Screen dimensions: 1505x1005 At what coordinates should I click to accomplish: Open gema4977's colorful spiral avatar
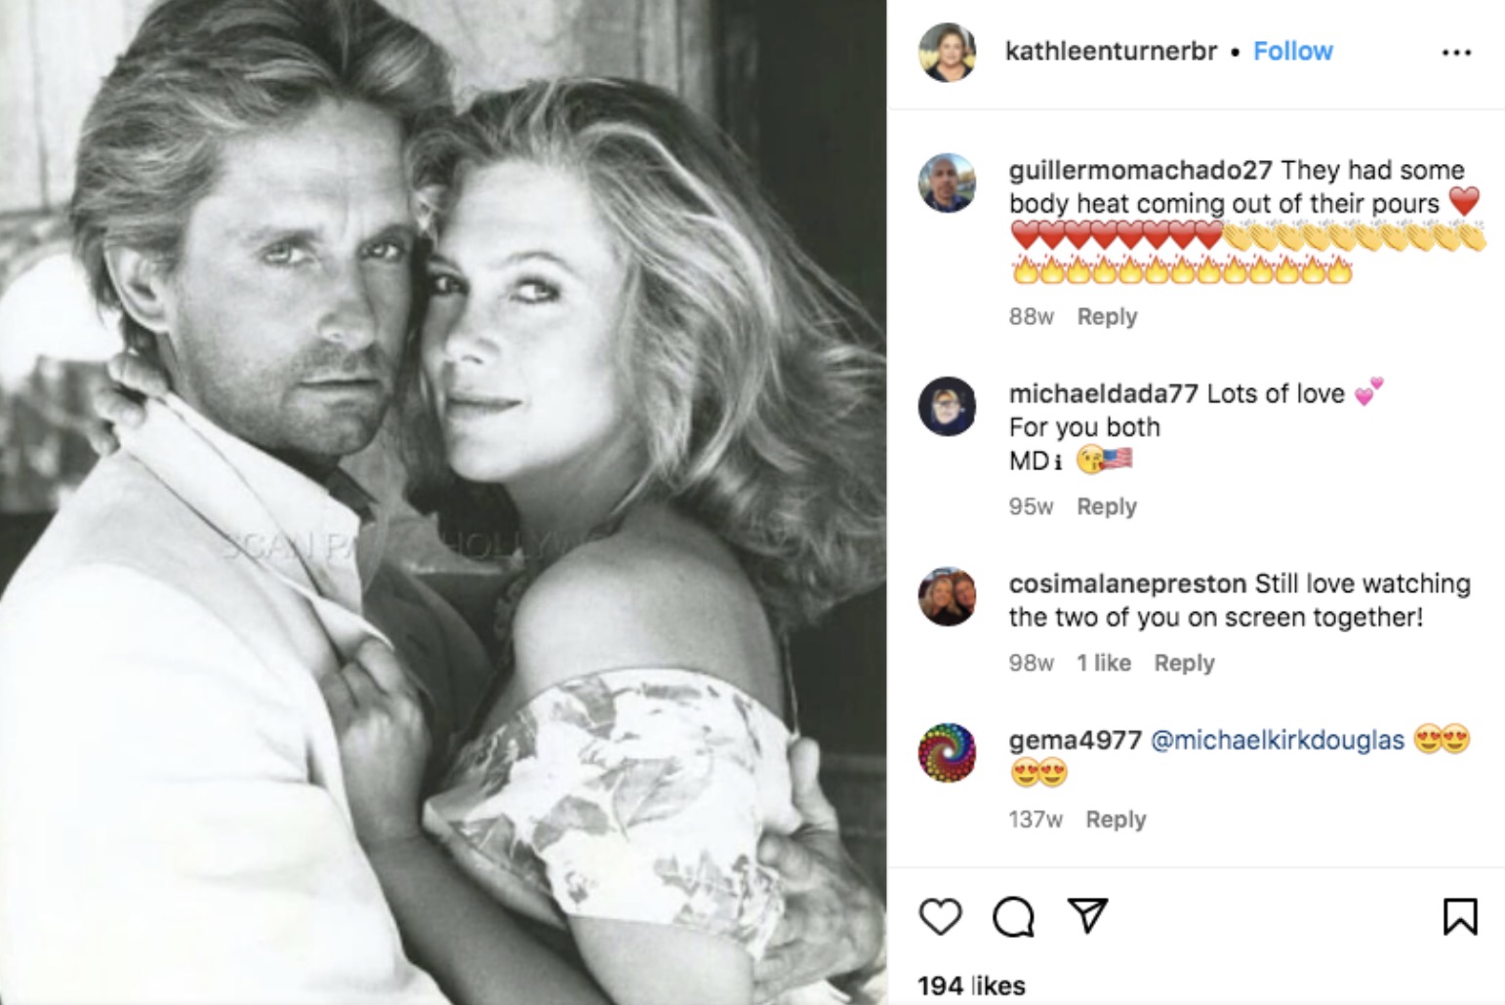coord(948,752)
